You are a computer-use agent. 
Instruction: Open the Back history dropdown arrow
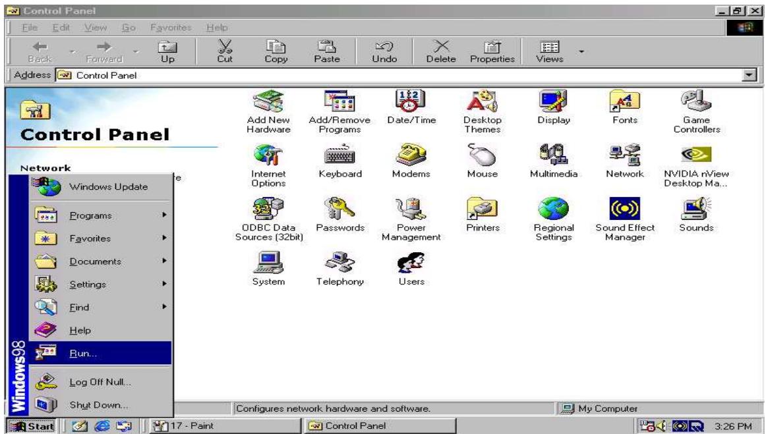click(x=73, y=51)
